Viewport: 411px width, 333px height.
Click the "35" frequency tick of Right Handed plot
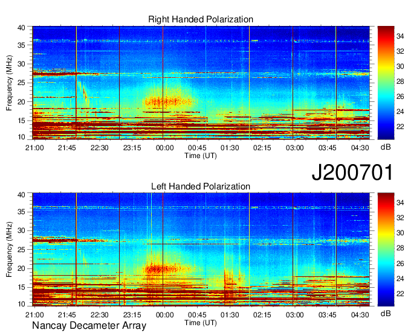coord(21,45)
